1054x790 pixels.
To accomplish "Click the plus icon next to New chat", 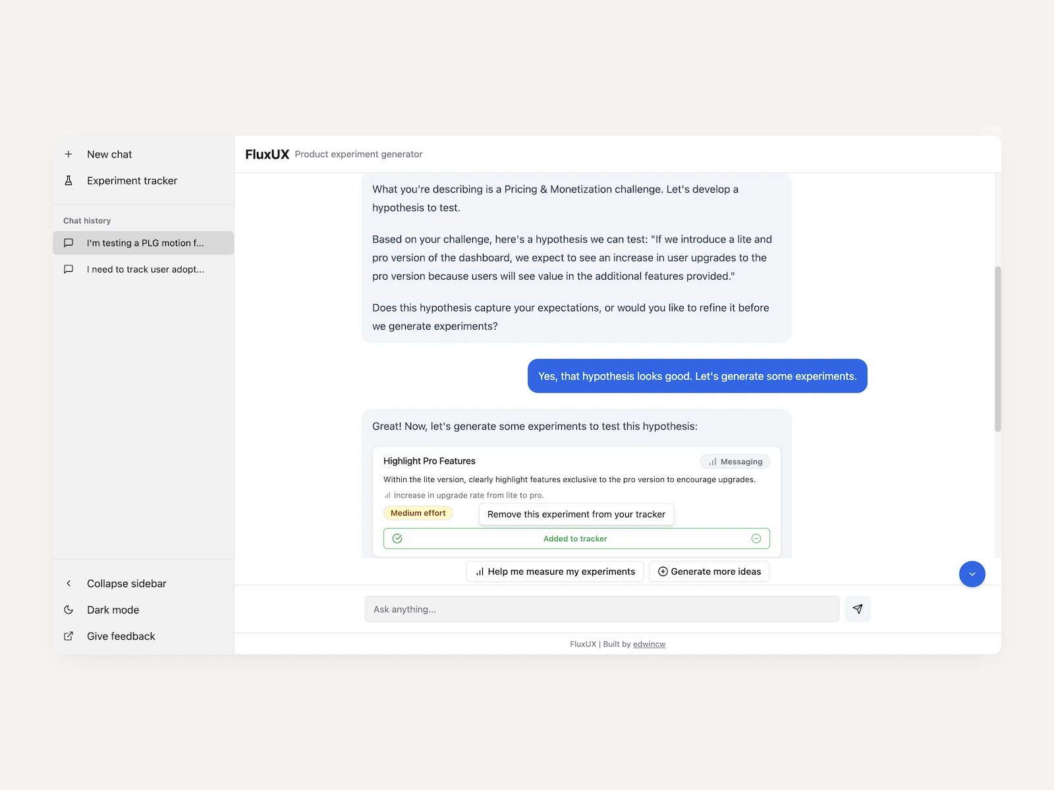I will (x=69, y=154).
